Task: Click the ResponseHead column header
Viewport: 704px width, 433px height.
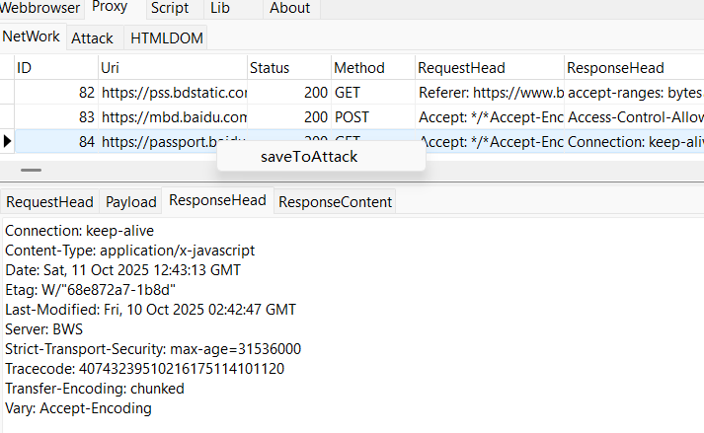Action: [632, 68]
